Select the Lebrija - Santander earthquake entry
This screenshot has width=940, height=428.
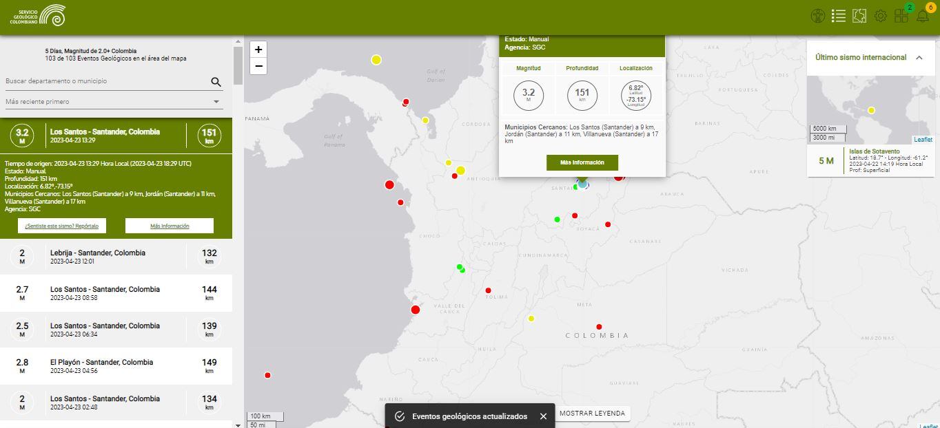pos(116,257)
